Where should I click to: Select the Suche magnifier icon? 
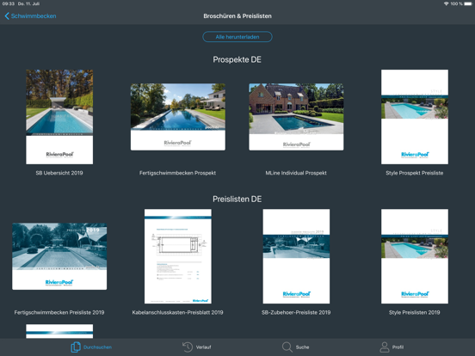coord(287,347)
